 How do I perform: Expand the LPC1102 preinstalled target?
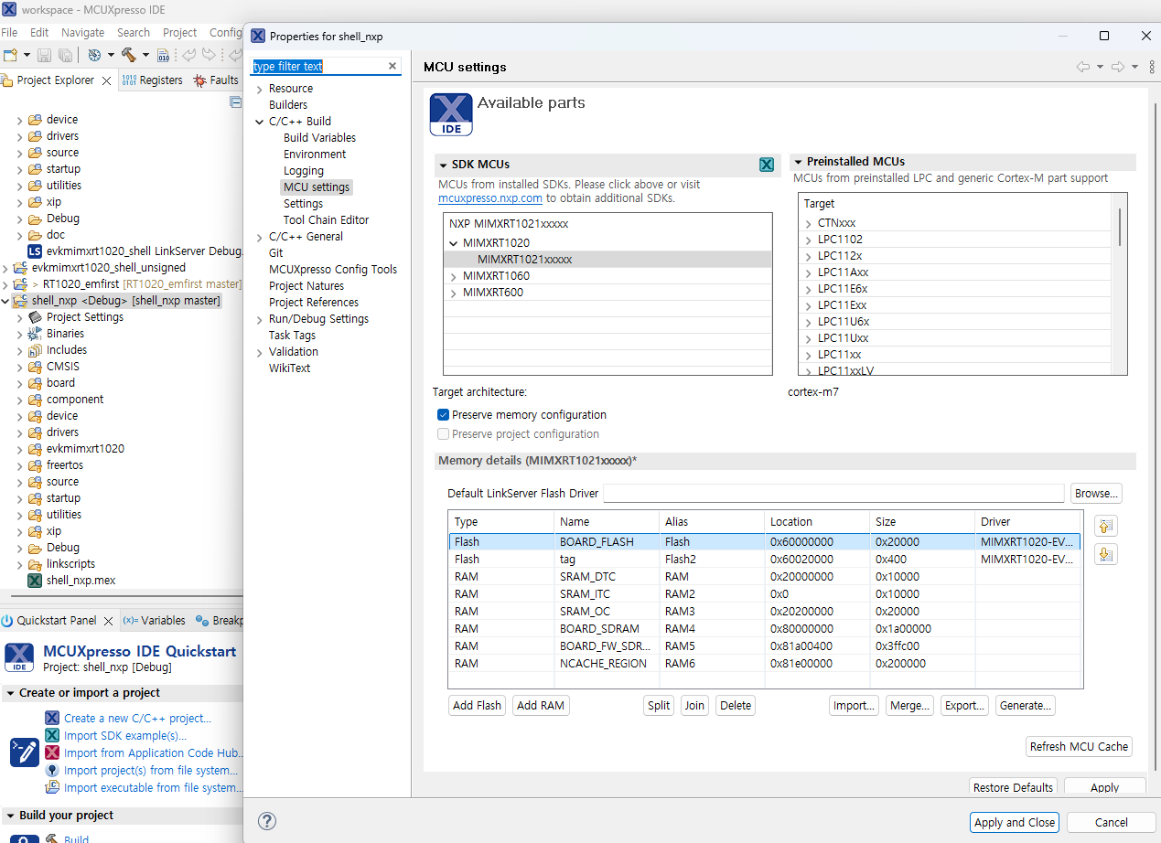pos(809,240)
